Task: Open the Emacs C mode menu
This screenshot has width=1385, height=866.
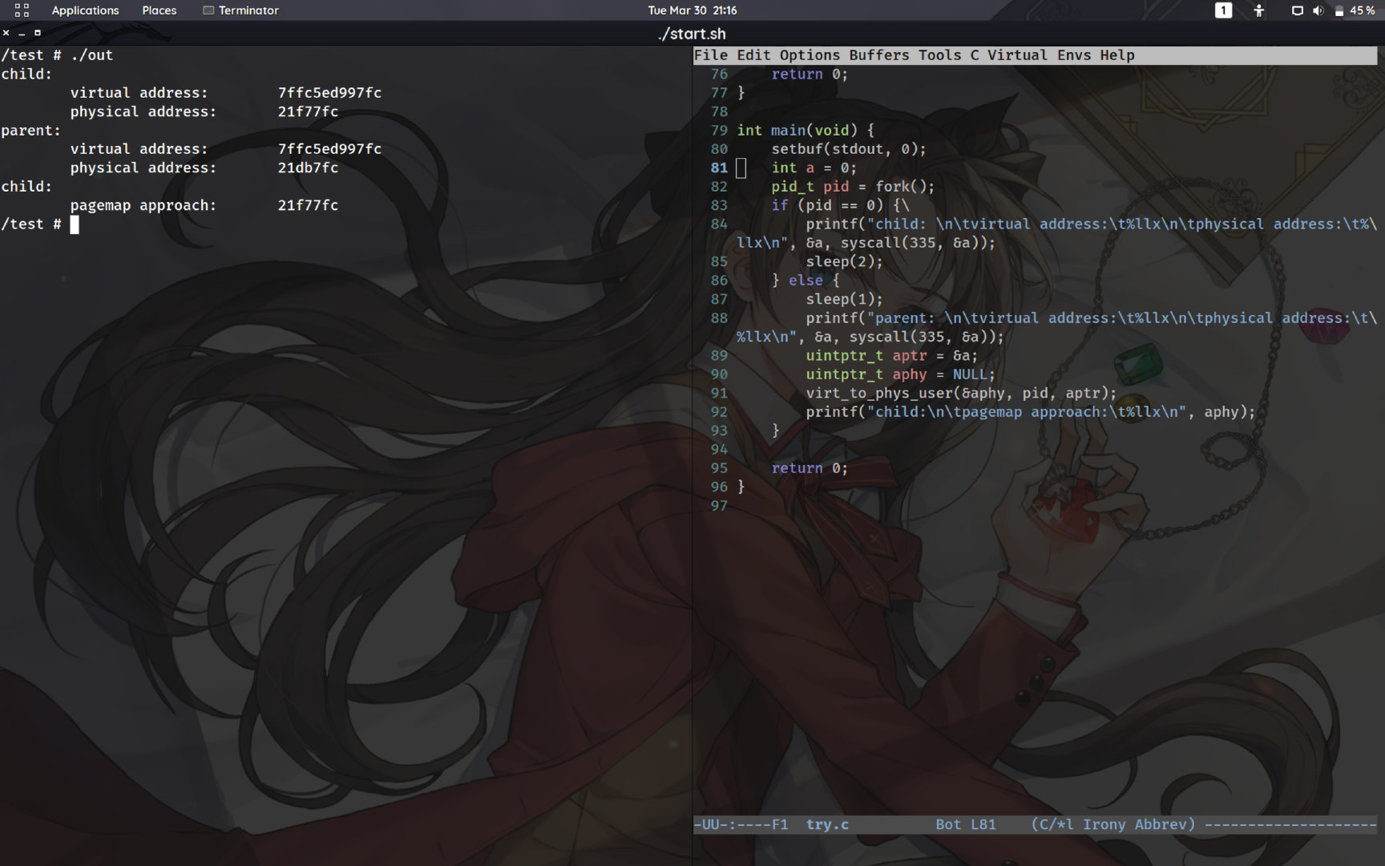Action: (975, 55)
